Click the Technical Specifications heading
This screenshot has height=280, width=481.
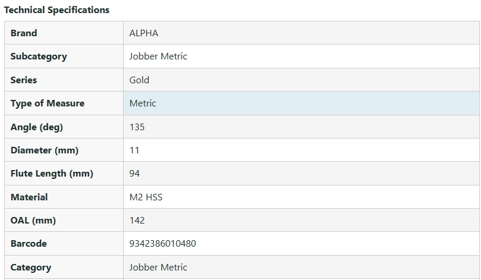coord(57,10)
